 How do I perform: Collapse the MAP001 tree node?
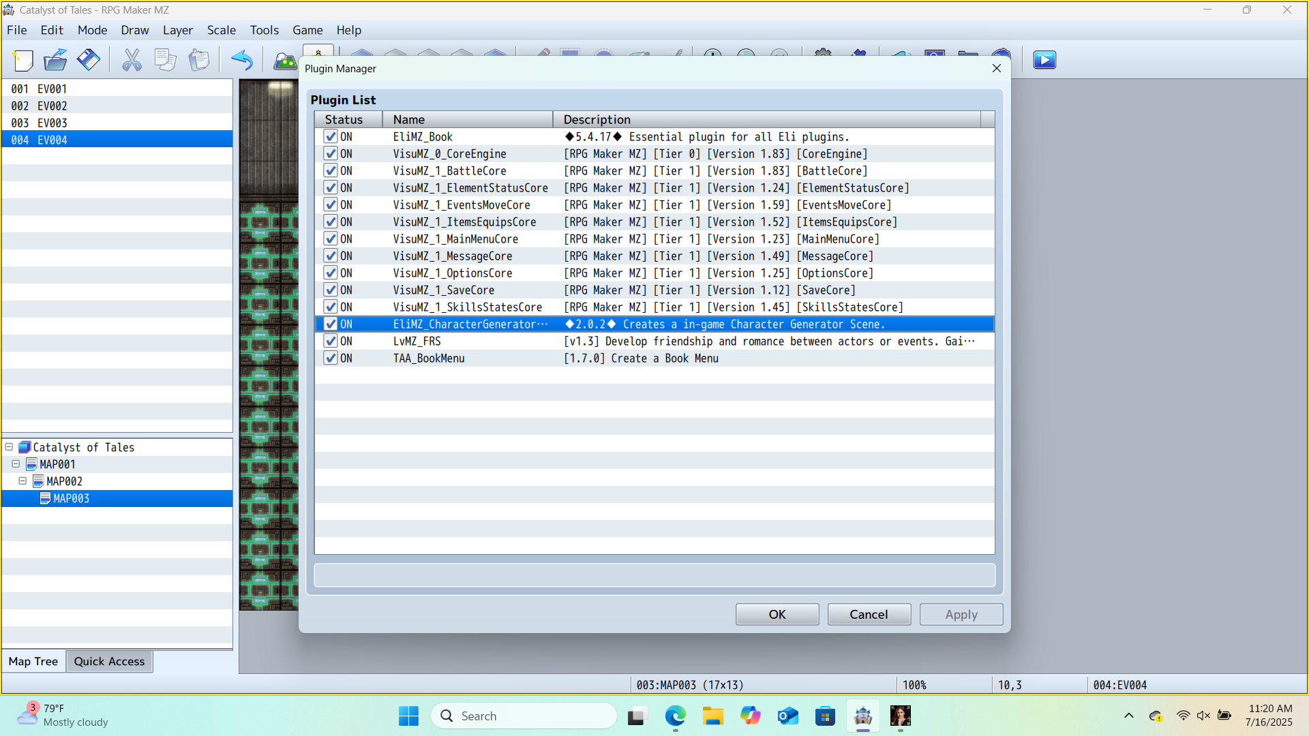click(x=16, y=464)
